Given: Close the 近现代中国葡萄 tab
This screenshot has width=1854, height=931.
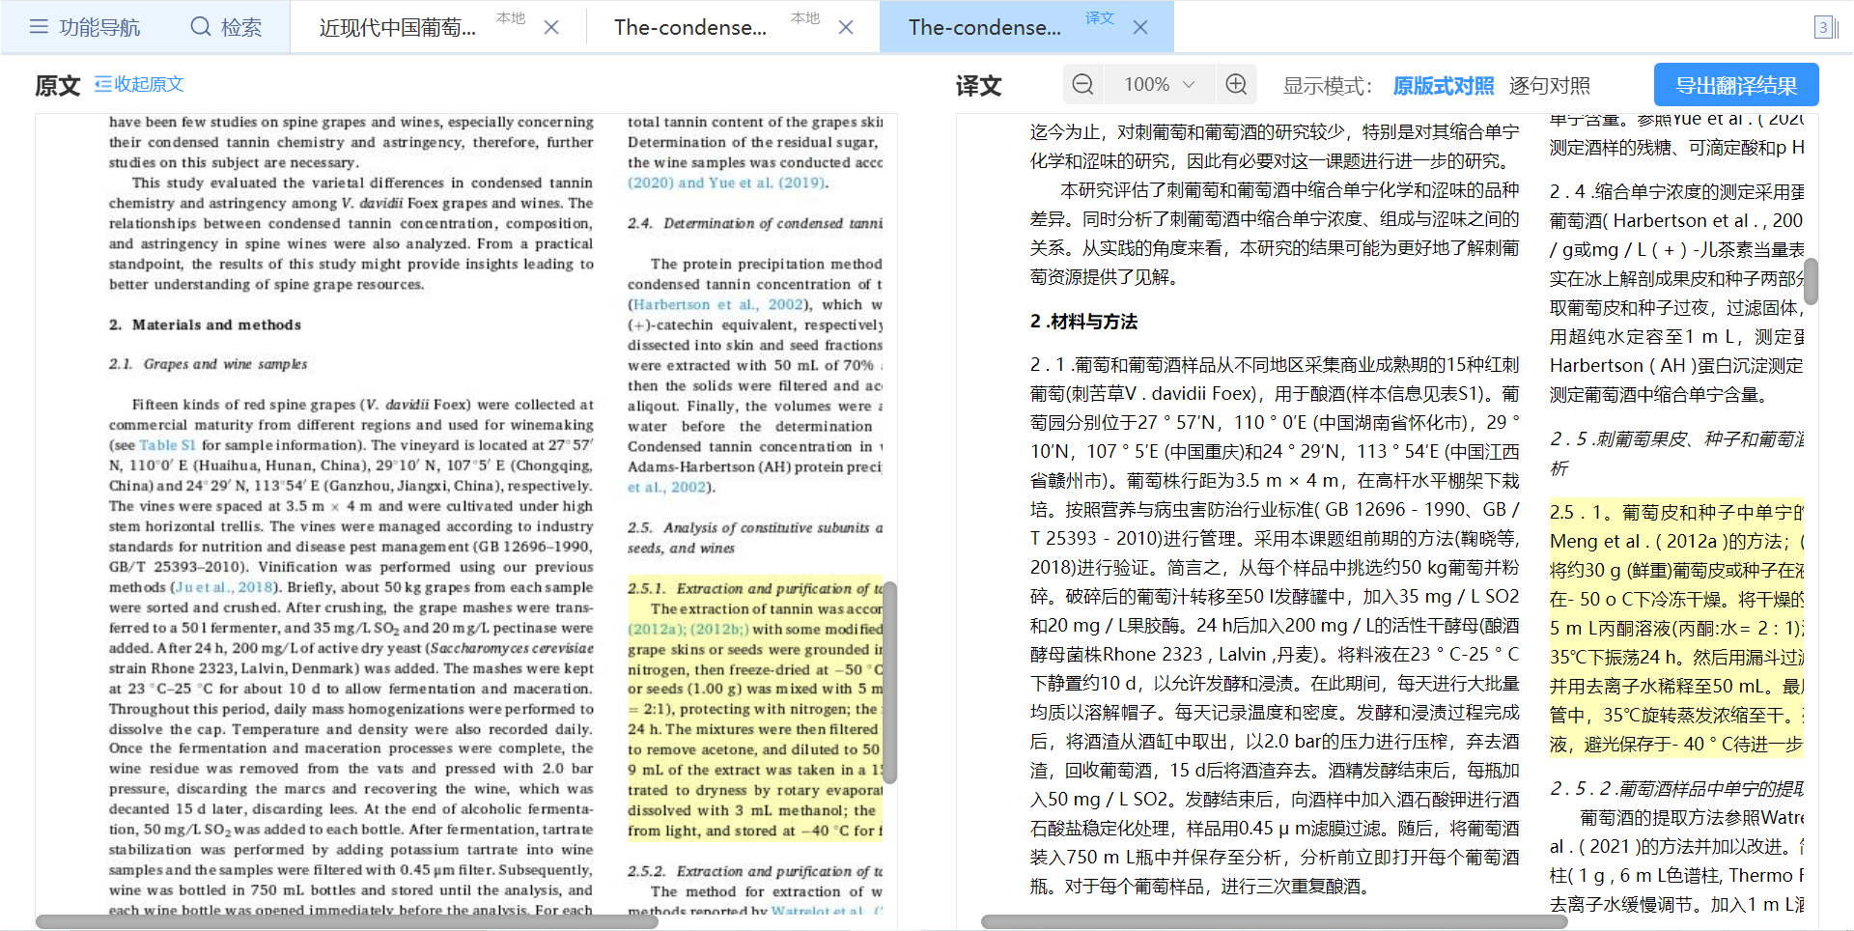Looking at the screenshot, I should click(x=551, y=27).
